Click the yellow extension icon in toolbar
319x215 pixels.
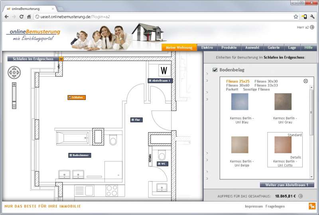304,17
